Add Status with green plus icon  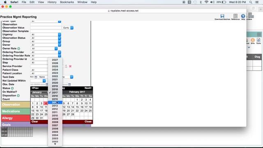(12, 88)
